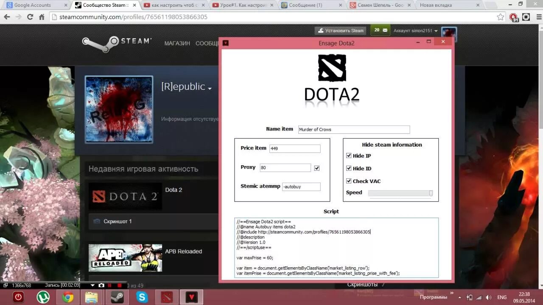This screenshot has width=543, height=305.
Task: Click the Steam account avatar thumbnail
Action: click(449, 34)
